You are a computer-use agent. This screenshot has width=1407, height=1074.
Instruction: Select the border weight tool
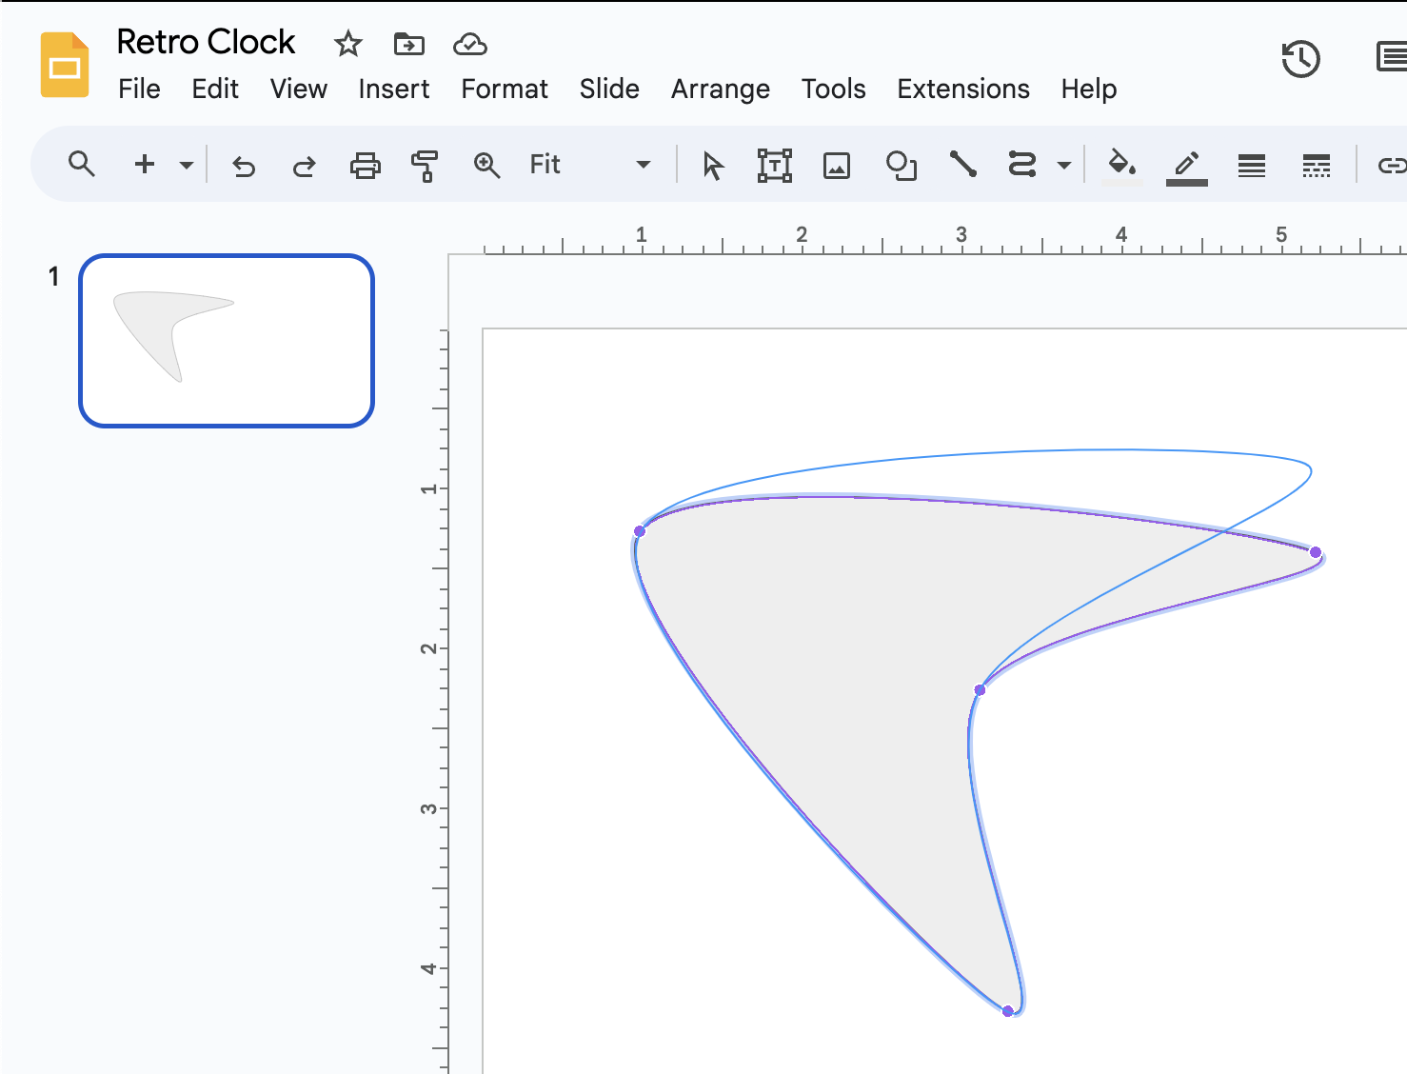(1251, 164)
